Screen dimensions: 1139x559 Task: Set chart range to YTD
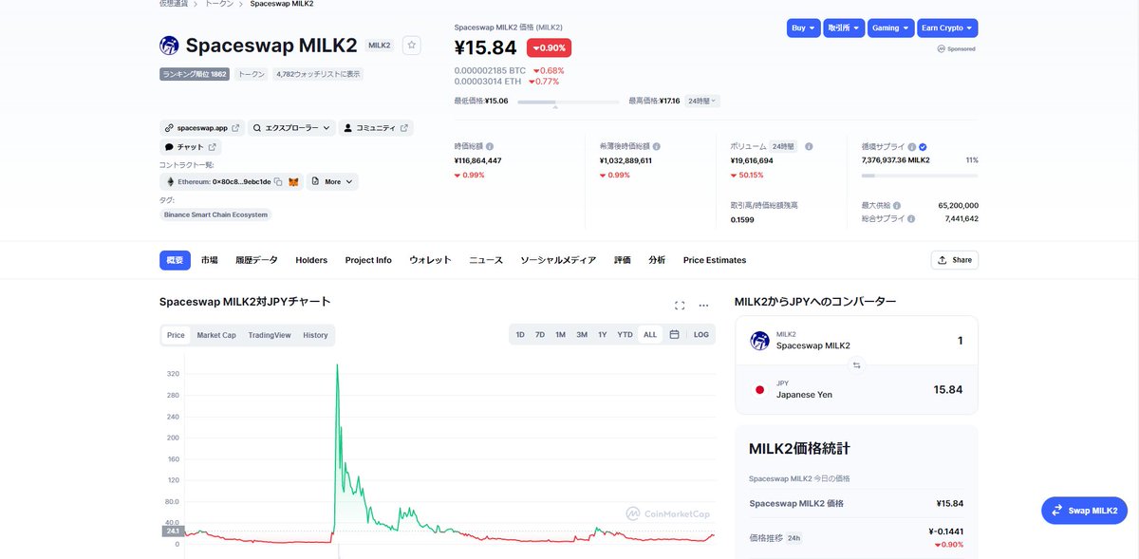(625, 335)
